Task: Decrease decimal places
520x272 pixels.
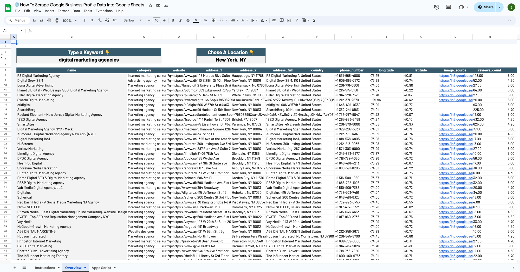Action: coord(100,20)
